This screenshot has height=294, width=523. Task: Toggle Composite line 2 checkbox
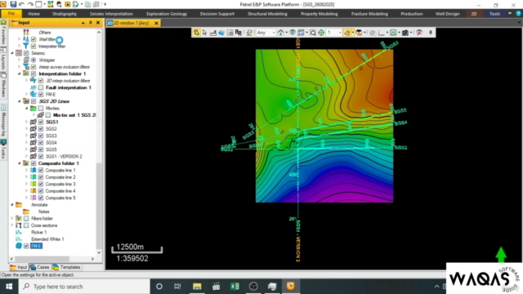point(41,177)
